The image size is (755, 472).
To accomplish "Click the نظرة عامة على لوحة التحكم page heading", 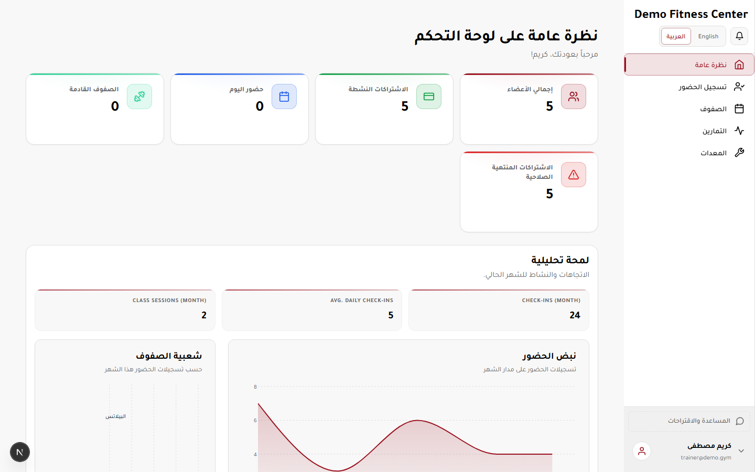I will pos(506,35).
